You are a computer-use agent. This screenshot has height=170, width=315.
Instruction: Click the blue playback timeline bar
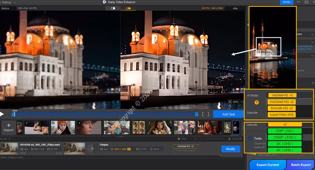(x=104, y=114)
